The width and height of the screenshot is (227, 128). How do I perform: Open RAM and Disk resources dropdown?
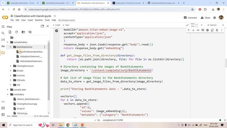pos(201,25)
